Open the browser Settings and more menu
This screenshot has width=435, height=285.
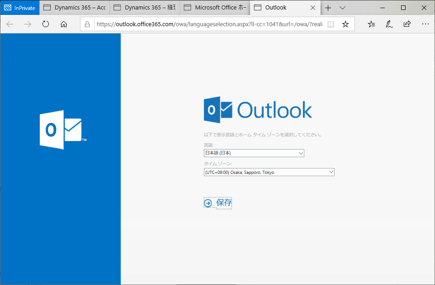[426, 24]
